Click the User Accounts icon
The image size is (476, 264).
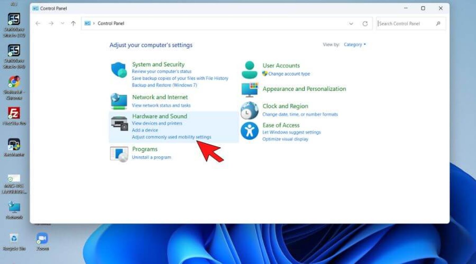point(249,69)
